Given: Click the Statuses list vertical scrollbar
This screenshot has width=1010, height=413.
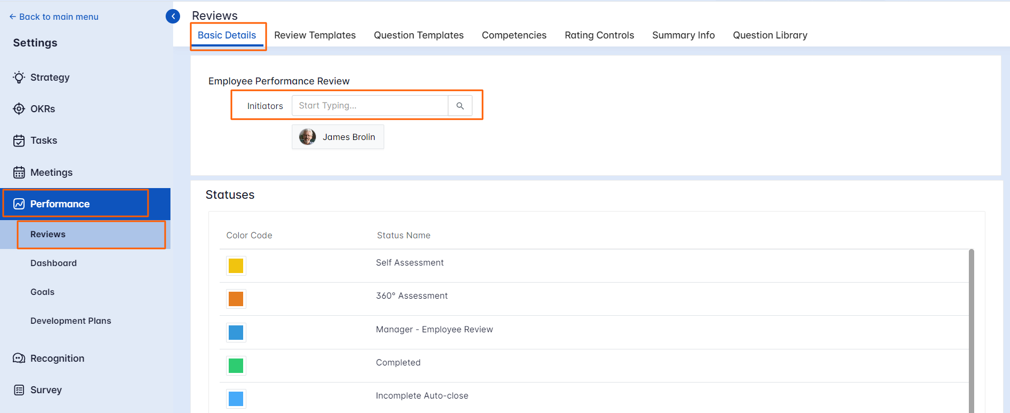Looking at the screenshot, I should tap(971, 331).
